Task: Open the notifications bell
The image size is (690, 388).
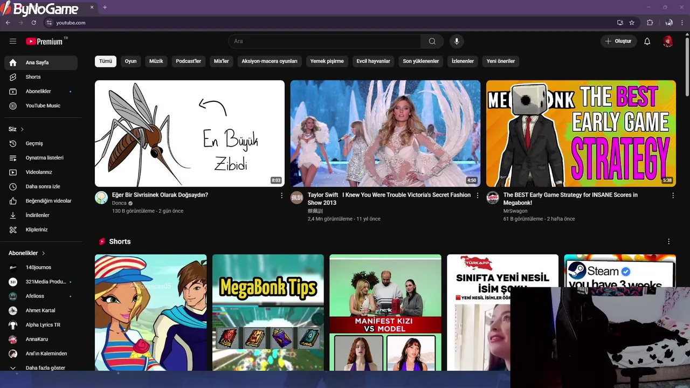Action: (647, 41)
